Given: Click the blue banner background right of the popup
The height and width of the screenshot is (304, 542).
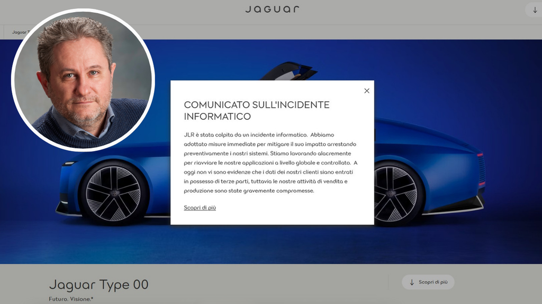Looking at the screenshot, I should click(450, 84).
